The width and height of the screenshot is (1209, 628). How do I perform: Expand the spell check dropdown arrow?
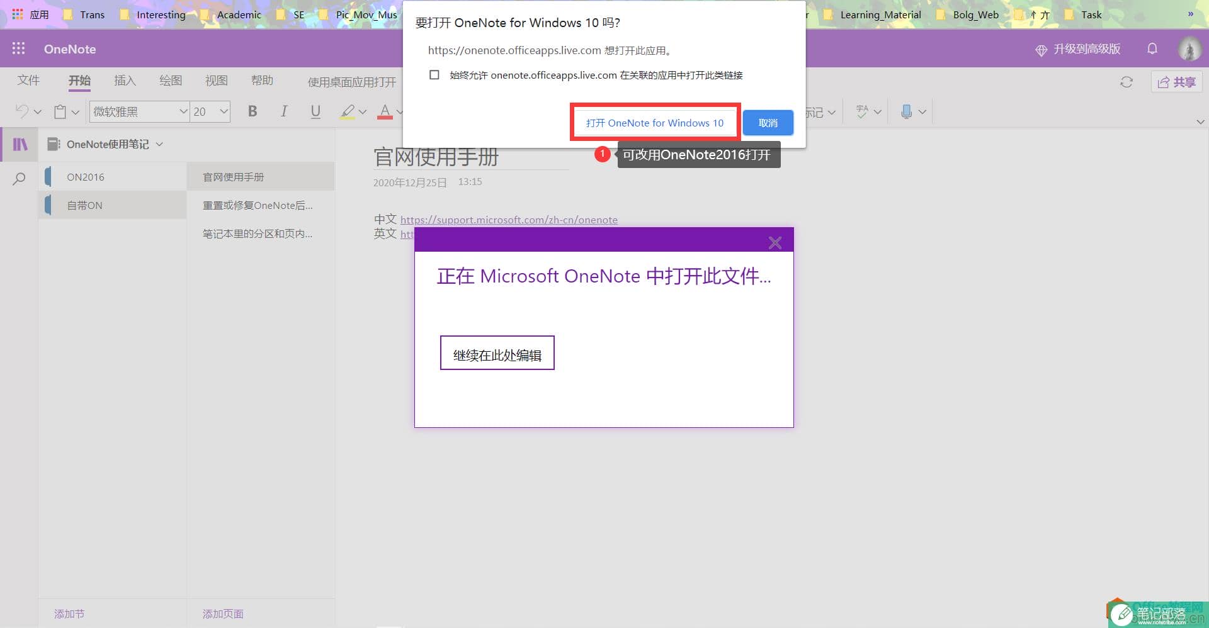(x=877, y=112)
